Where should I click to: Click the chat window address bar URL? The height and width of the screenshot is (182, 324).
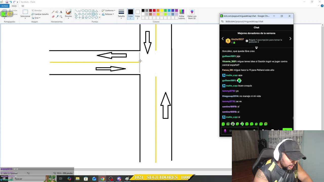click(245, 21)
